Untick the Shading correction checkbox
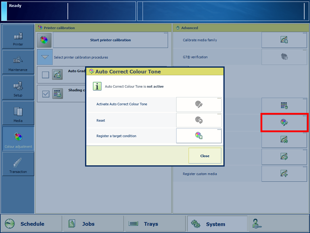This screenshot has width=310, height=233. [x=46, y=94]
